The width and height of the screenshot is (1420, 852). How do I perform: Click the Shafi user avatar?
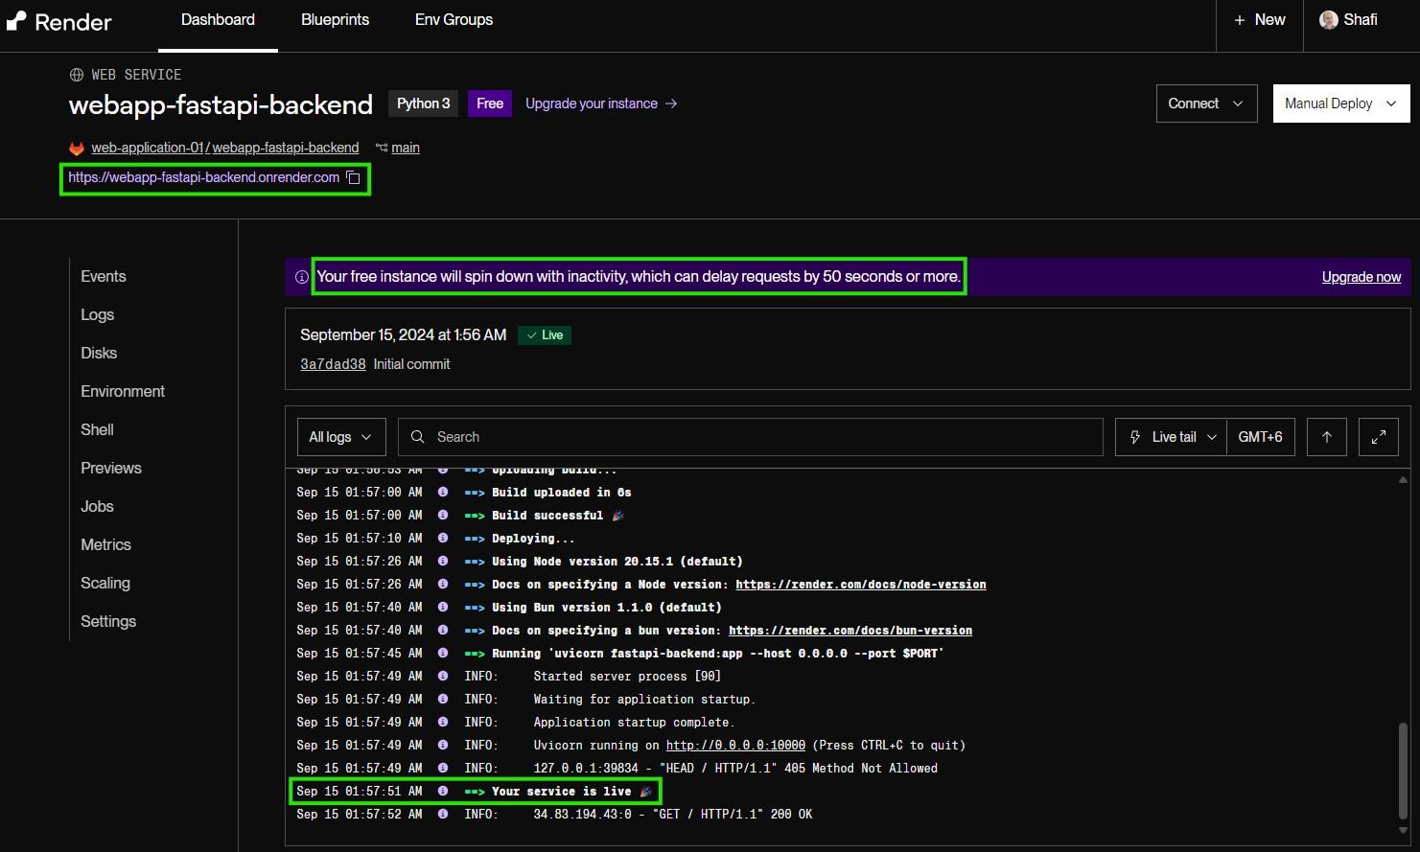click(x=1329, y=20)
